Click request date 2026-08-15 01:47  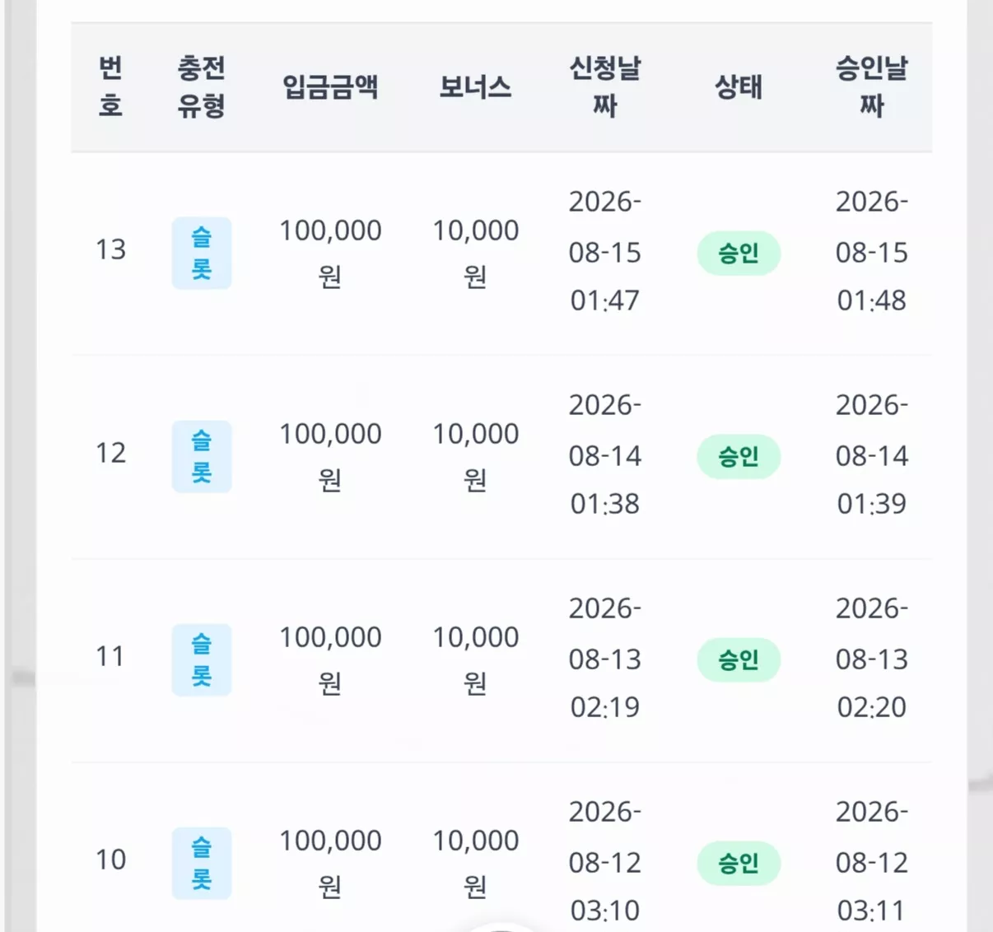(x=605, y=251)
